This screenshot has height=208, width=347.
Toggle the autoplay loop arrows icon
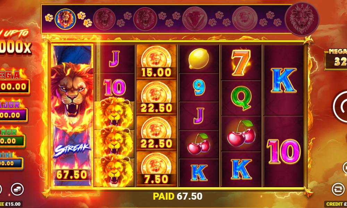(x=338, y=189)
